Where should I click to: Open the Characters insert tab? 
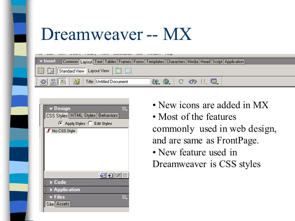click(176, 62)
